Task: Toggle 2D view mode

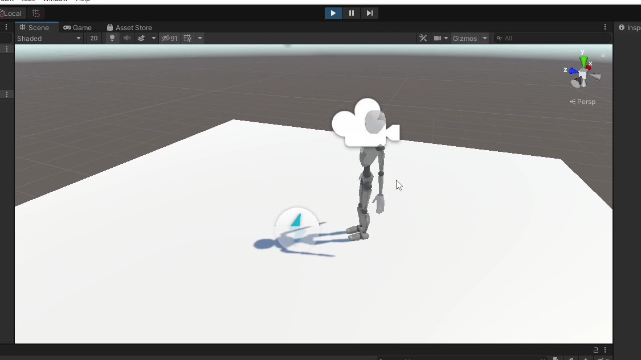Action: click(x=94, y=38)
